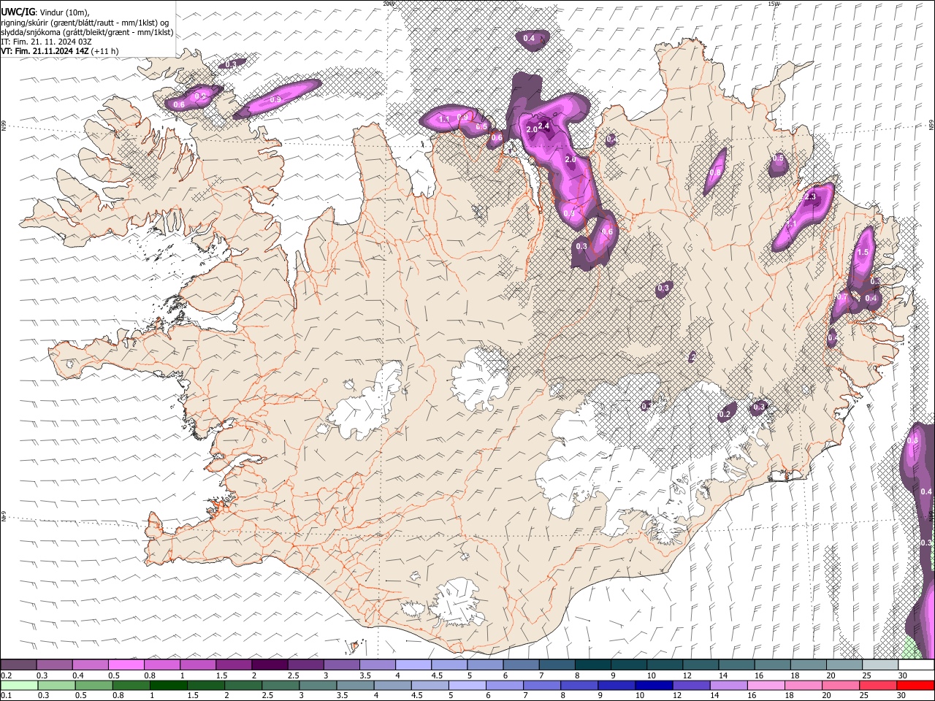Click the 'IT: Fim. 21. 11. 2024 03Z' line
Viewport: 935px width, 701px height.
46,42
